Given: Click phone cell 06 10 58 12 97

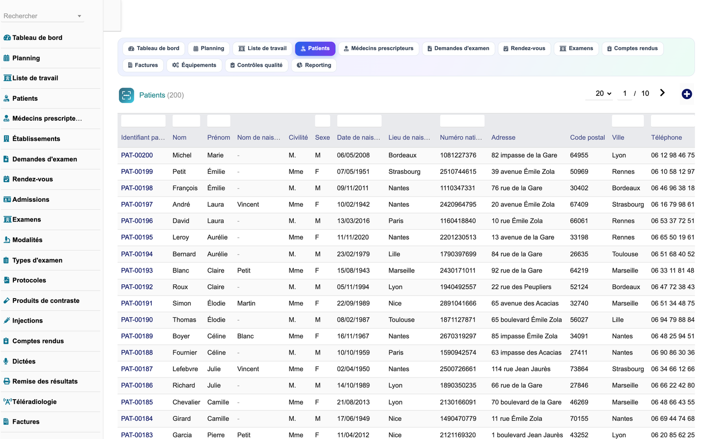Looking at the screenshot, I should [673, 172].
